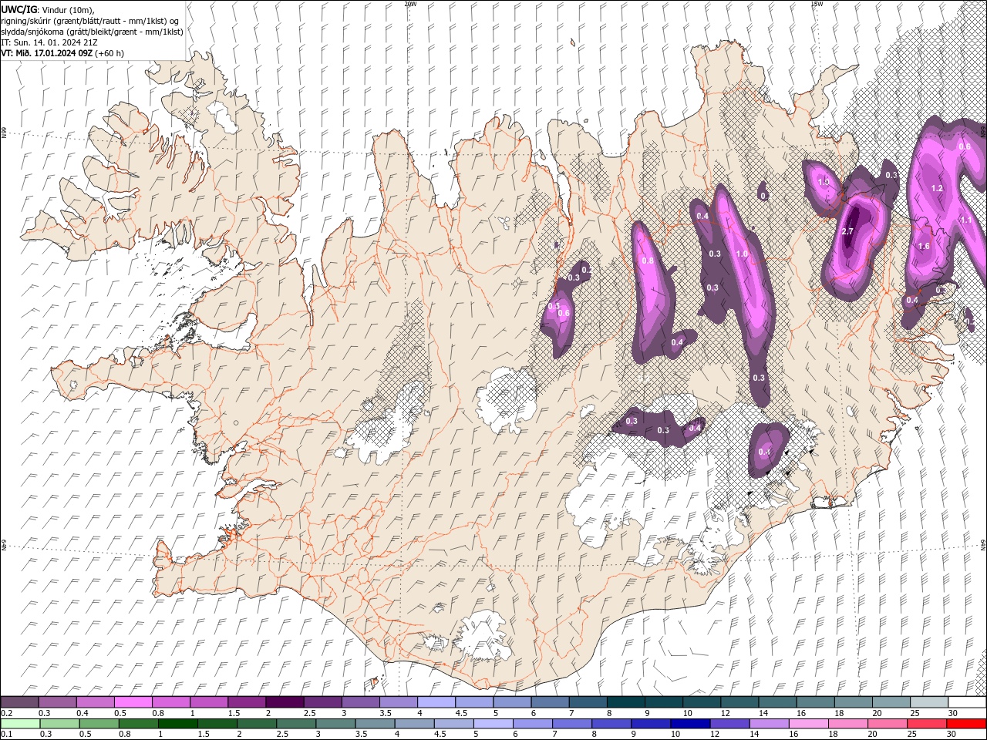
Task: Click the upper legend swatch starting at 12
Action: (x=739, y=702)
